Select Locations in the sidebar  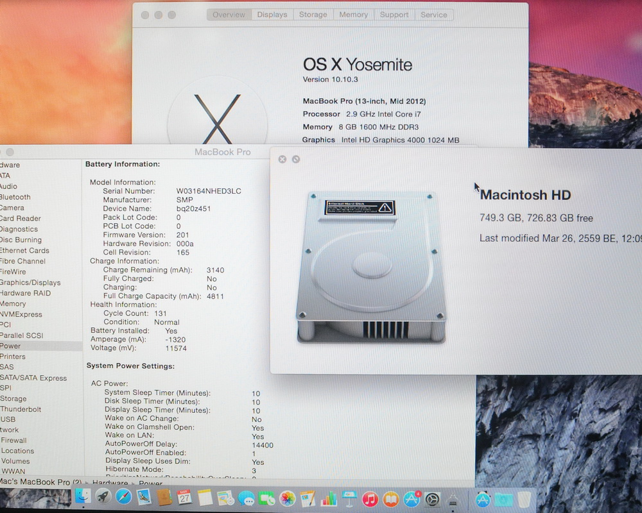pyautogui.click(x=17, y=451)
